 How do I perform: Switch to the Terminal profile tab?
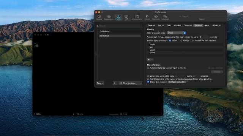tap(188, 25)
